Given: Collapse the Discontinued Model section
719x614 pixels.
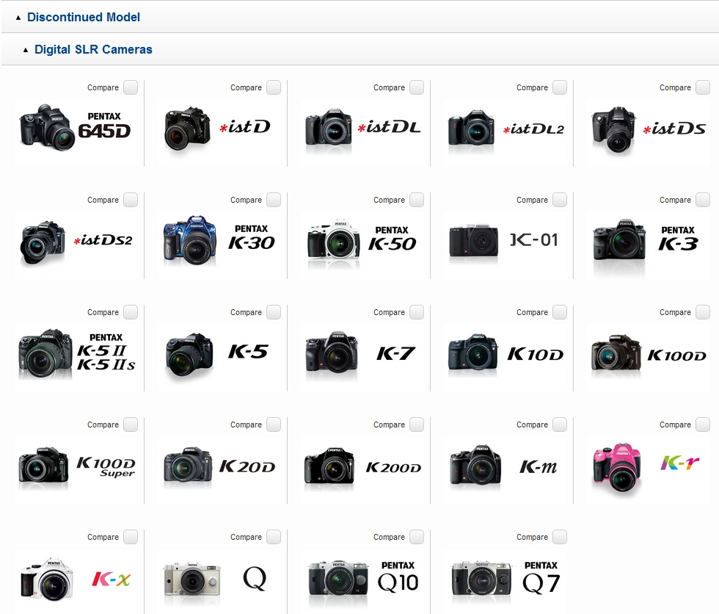Looking at the screenshot, I should pyautogui.click(x=84, y=17).
